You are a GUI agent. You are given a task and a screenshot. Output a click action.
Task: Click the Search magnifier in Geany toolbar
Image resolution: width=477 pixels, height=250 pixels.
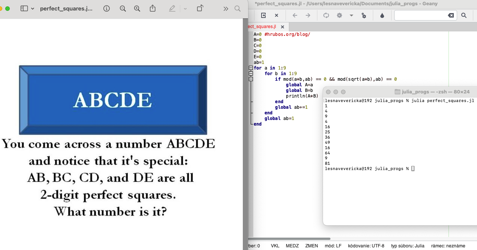point(464,15)
